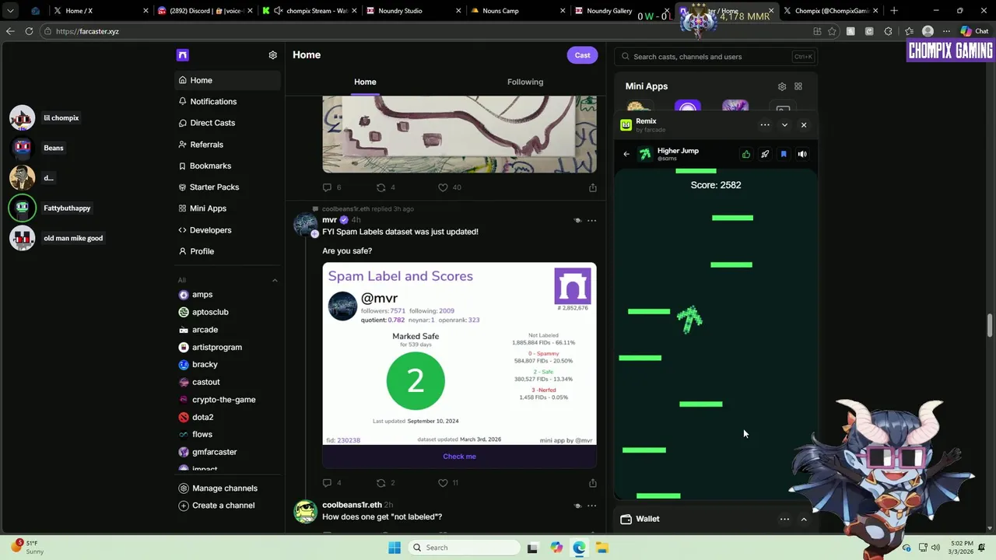Image resolution: width=996 pixels, height=560 pixels.
Task: Click the purple Farcaster logo
Action: tap(182, 55)
